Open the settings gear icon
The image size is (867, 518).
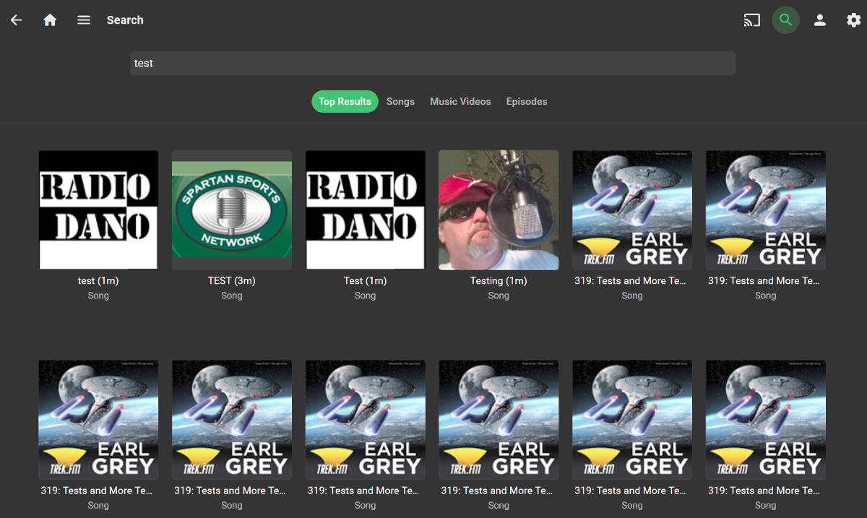(x=854, y=20)
